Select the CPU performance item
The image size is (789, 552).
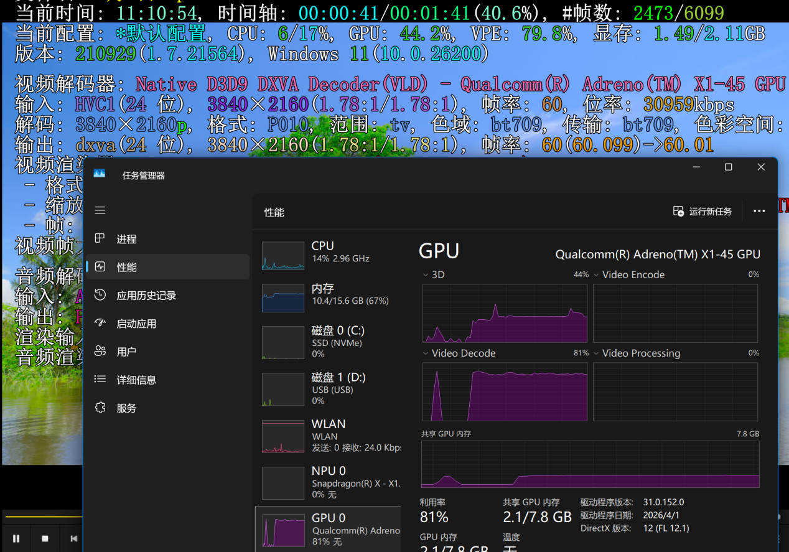pos(328,255)
